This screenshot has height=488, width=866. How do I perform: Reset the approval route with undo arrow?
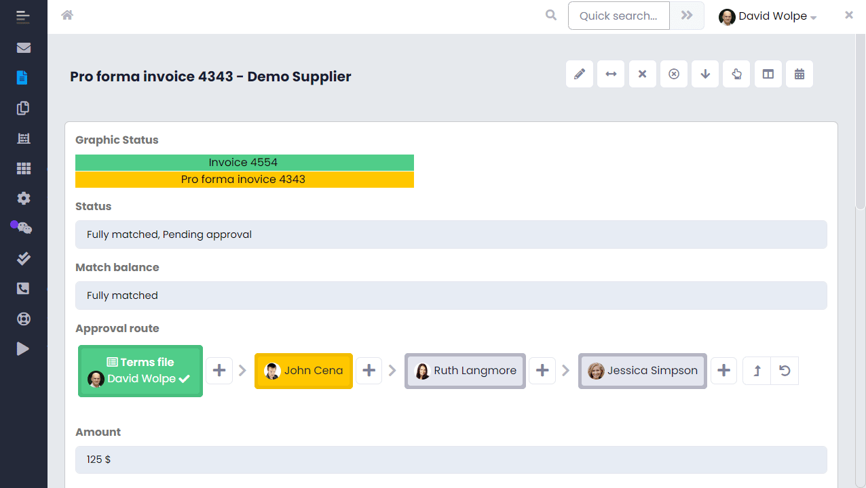[x=785, y=371]
